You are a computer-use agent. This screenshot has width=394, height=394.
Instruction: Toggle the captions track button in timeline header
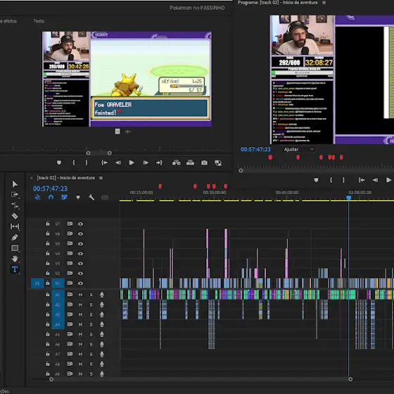point(105,198)
